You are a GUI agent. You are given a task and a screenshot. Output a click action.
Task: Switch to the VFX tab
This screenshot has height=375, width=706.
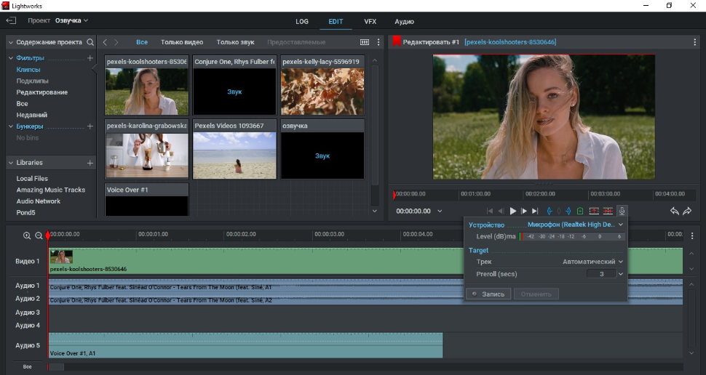[x=370, y=22]
